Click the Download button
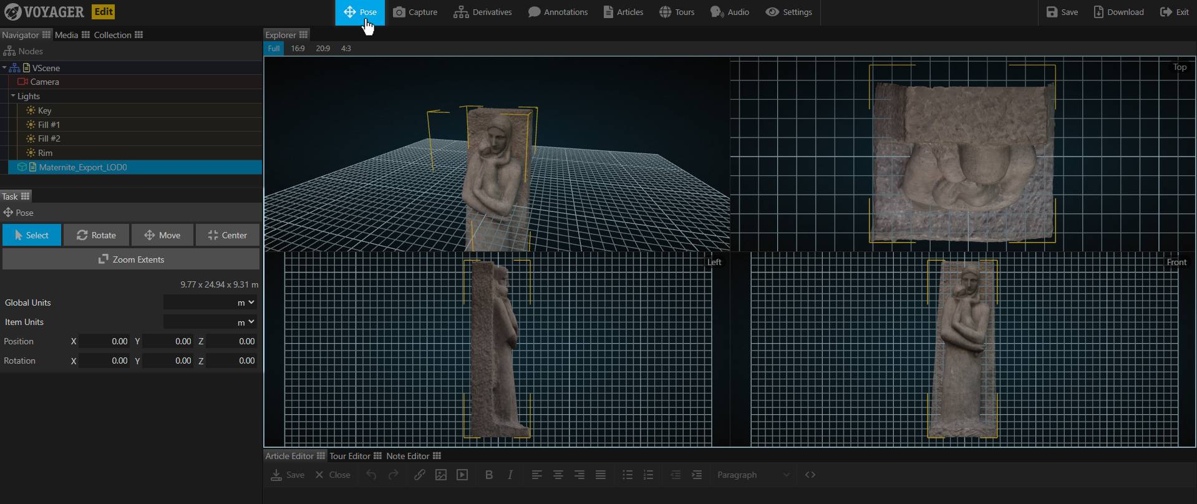The height and width of the screenshot is (504, 1197). click(x=1119, y=12)
